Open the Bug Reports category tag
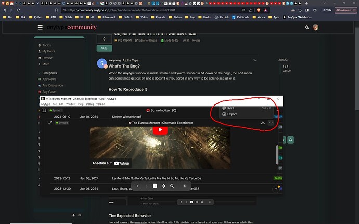 [x=123, y=41]
